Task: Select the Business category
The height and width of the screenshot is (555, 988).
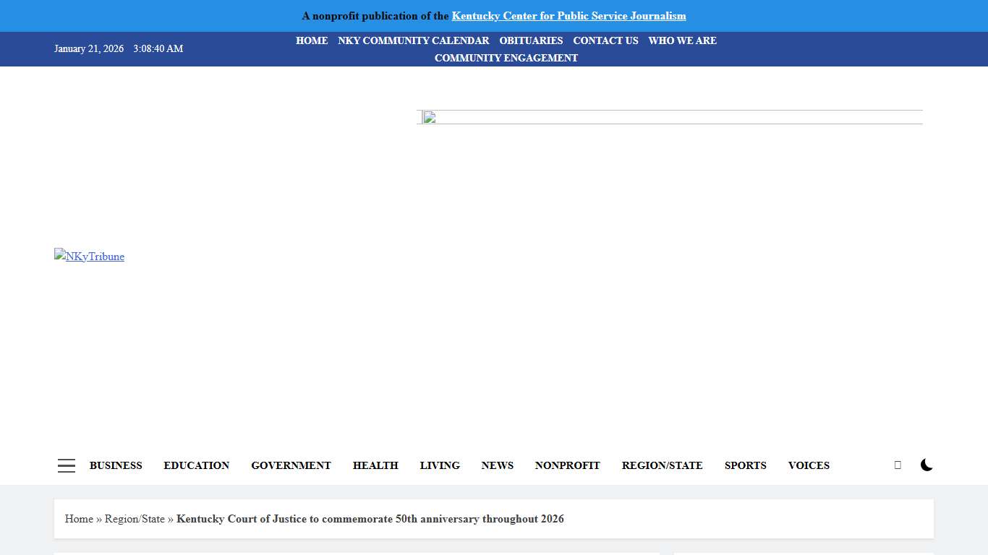Action: tap(116, 465)
